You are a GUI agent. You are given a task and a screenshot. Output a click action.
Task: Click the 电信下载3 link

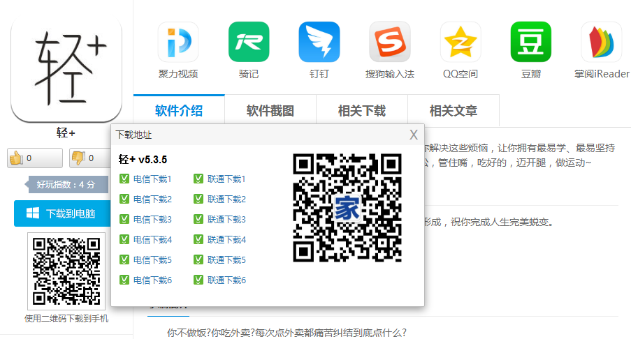152,220
